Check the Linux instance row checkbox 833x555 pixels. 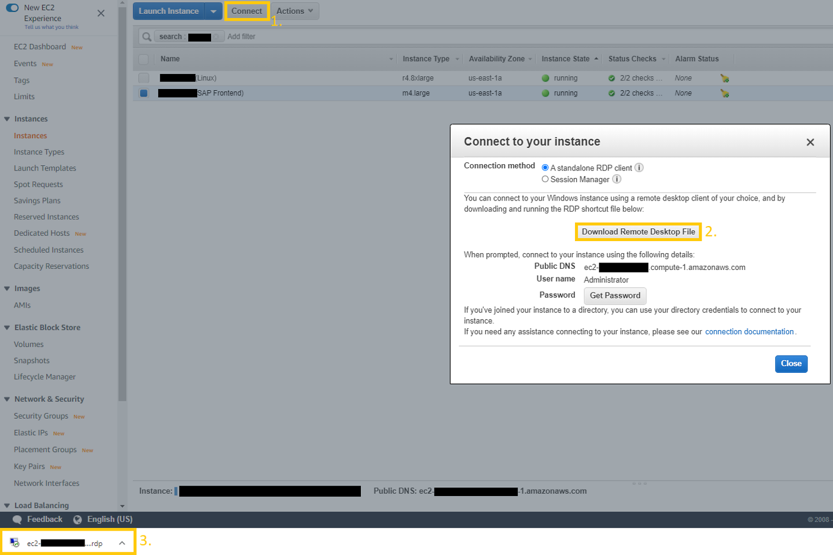click(x=143, y=78)
